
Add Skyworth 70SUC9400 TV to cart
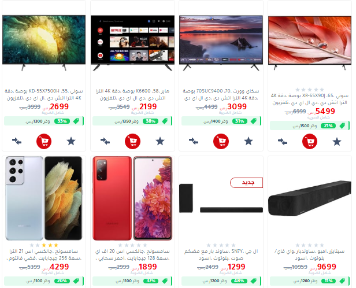(221, 141)
